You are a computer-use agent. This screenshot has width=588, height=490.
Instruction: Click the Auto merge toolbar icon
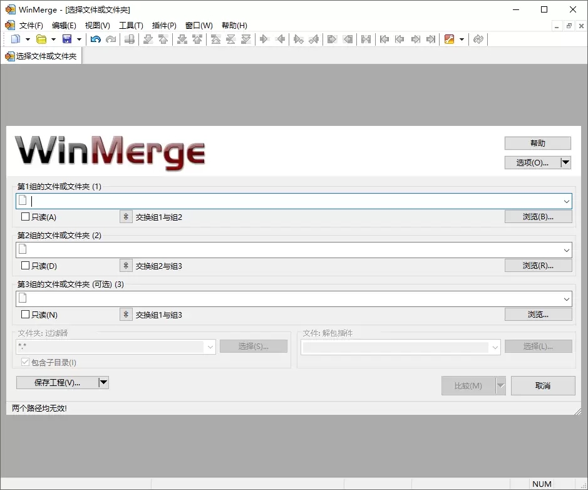[366, 39]
